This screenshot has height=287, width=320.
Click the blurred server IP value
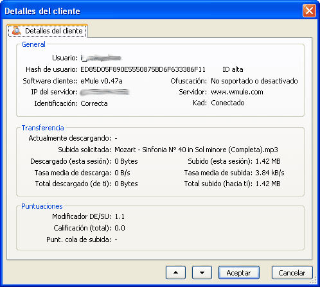[x=105, y=92]
